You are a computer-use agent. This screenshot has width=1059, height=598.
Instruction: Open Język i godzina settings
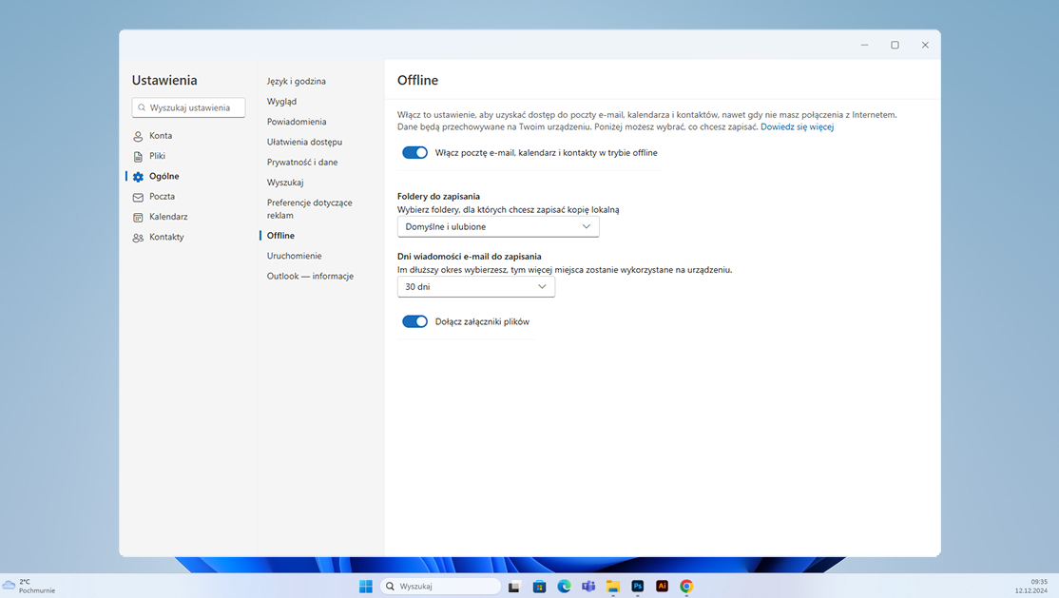pyautogui.click(x=296, y=81)
